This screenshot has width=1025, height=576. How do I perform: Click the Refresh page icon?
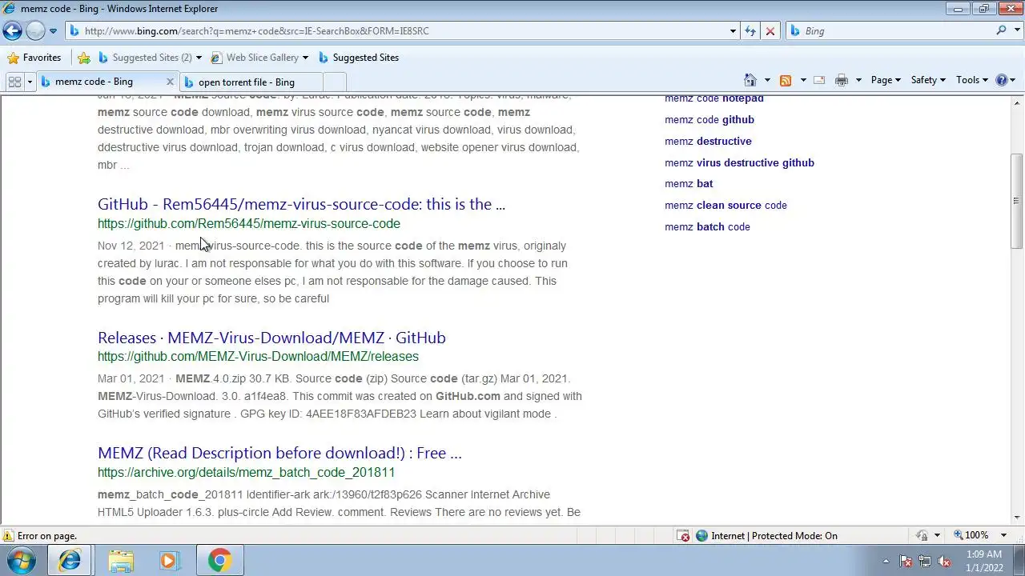[750, 31]
